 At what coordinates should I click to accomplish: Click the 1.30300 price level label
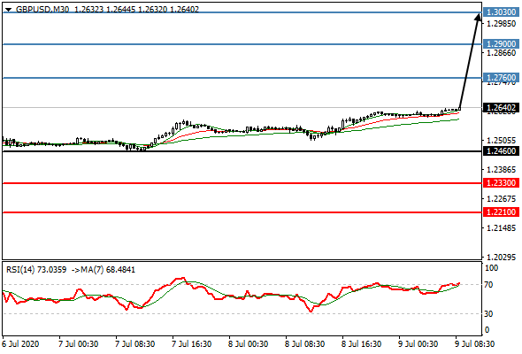tap(501, 12)
